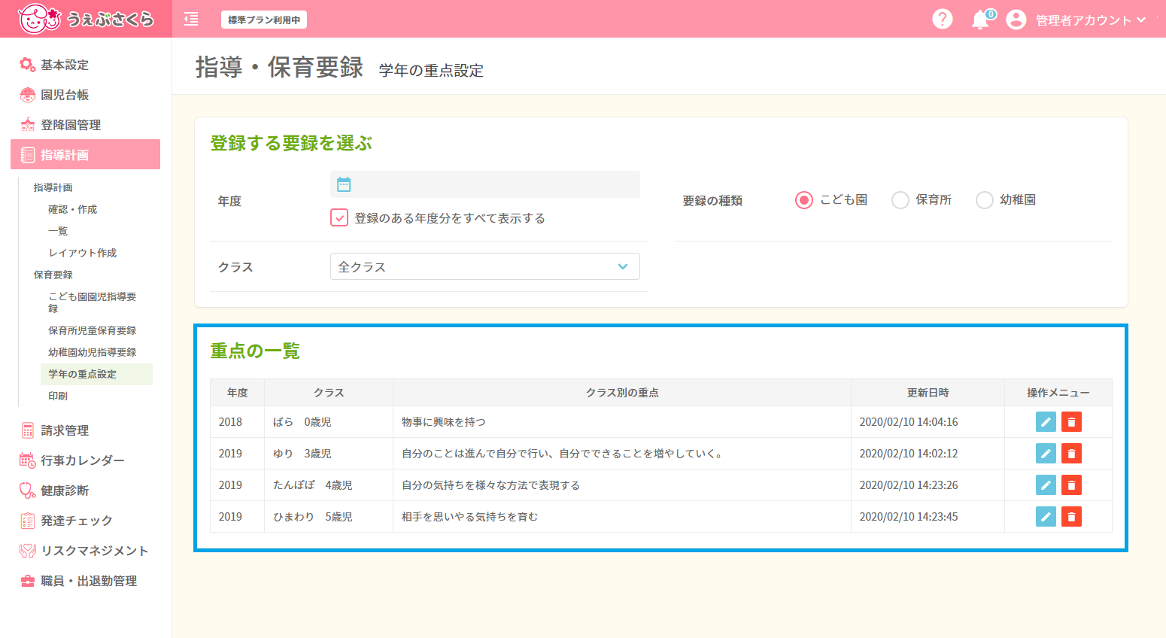Go to 保育所児童保育要録 link
This screenshot has width=1166, height=638.
(x=93, y=330)
